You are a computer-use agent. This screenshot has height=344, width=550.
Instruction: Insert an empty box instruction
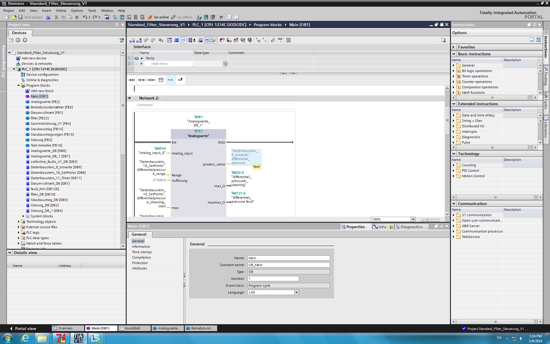point(161,80)
